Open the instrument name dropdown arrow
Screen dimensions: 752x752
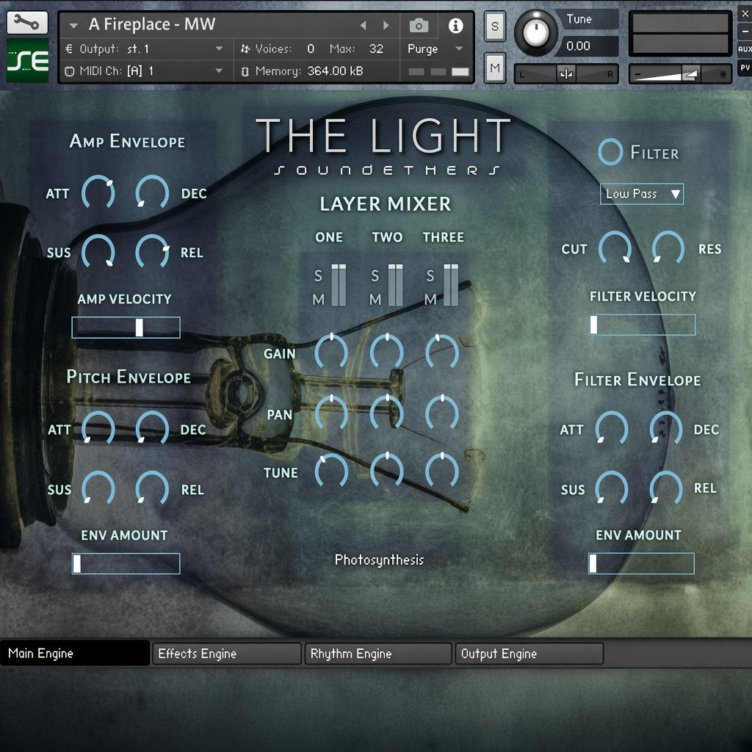[x=73, y=26]
